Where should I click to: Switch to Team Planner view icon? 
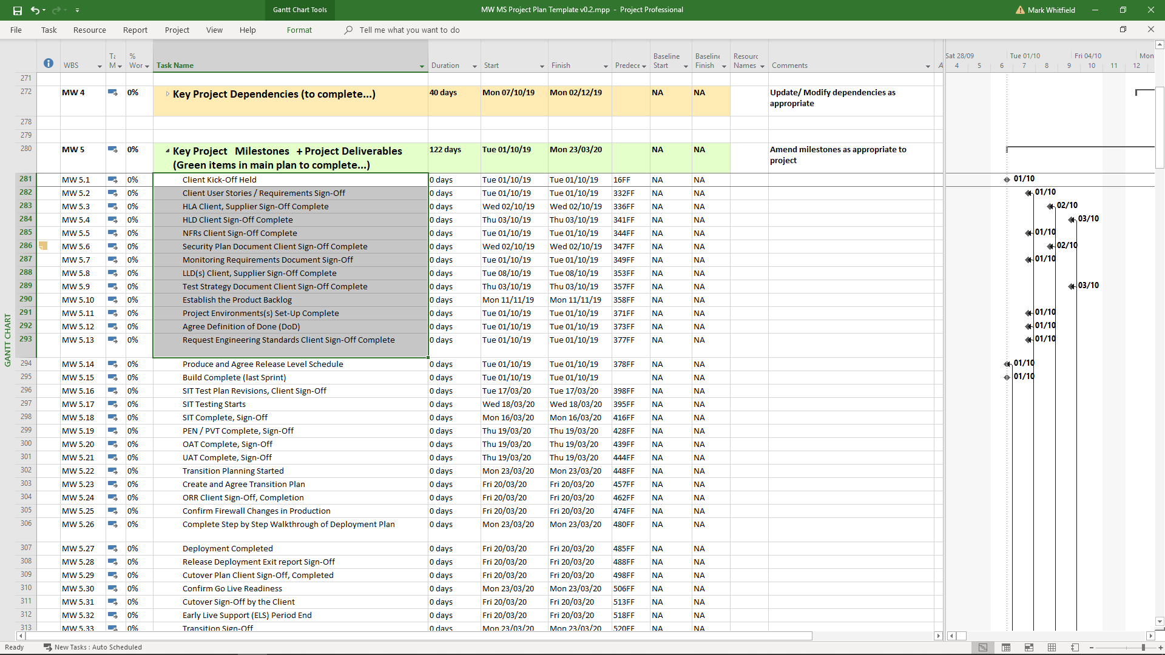[x=1029, y=648]
